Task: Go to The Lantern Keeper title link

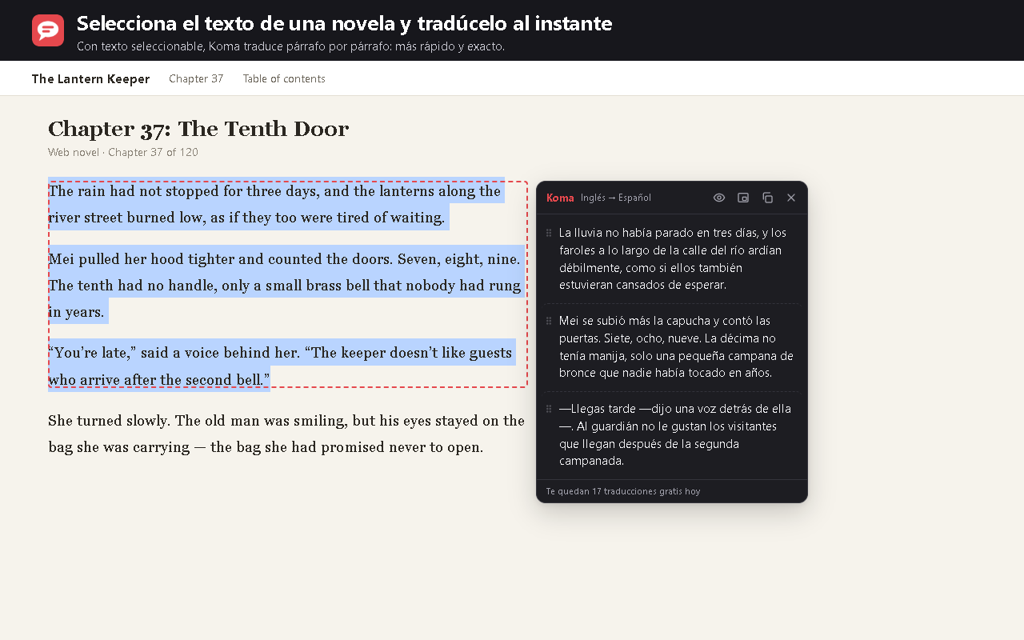Action: (90, 78)
